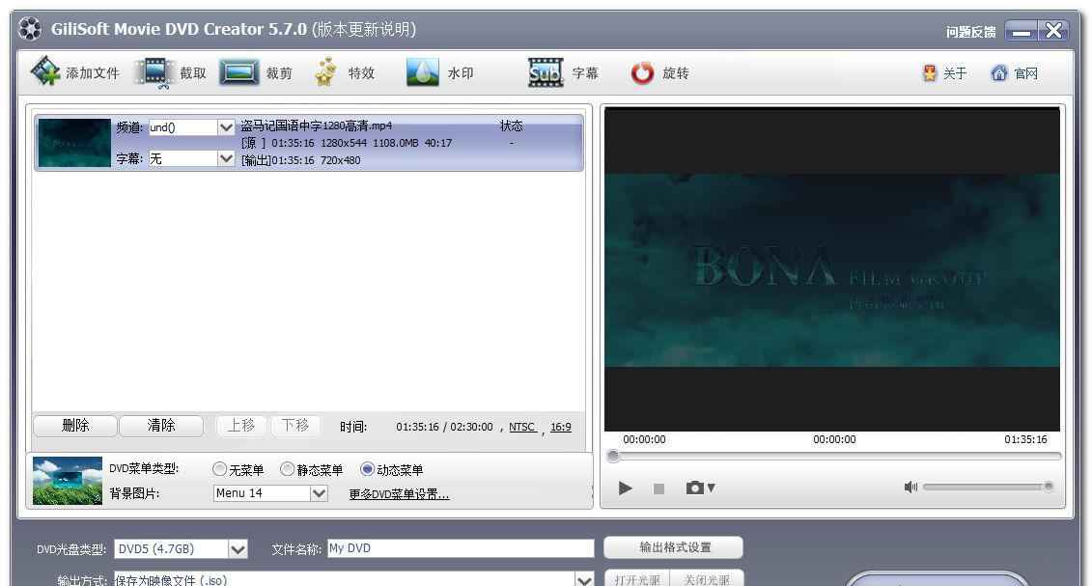Image resolution: width=1092 pixels, height=586 pixels.
Task: Open the 字幕 subtitle tool
Action: [563, 72]
